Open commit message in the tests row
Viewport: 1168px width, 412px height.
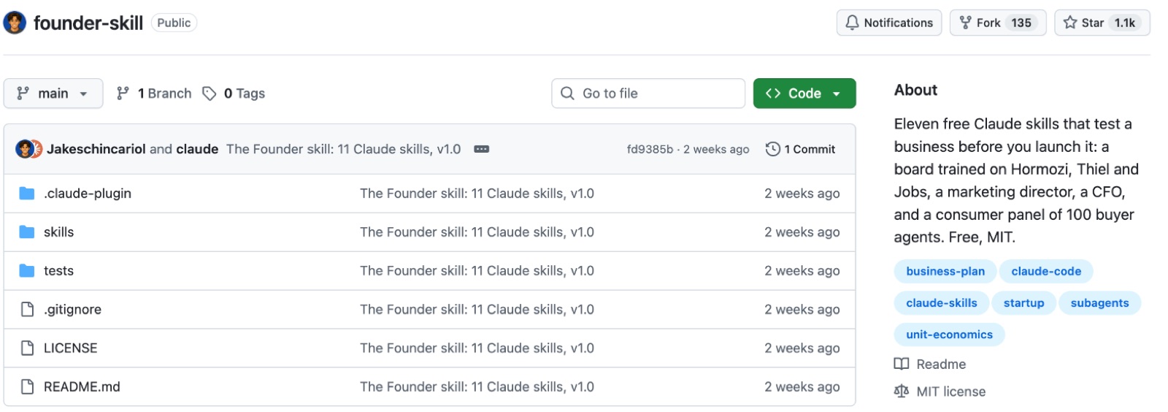(477, 271)
